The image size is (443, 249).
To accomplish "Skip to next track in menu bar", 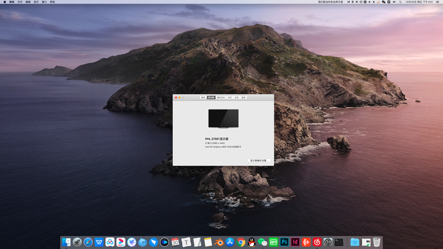I will [x=357, y=2].
